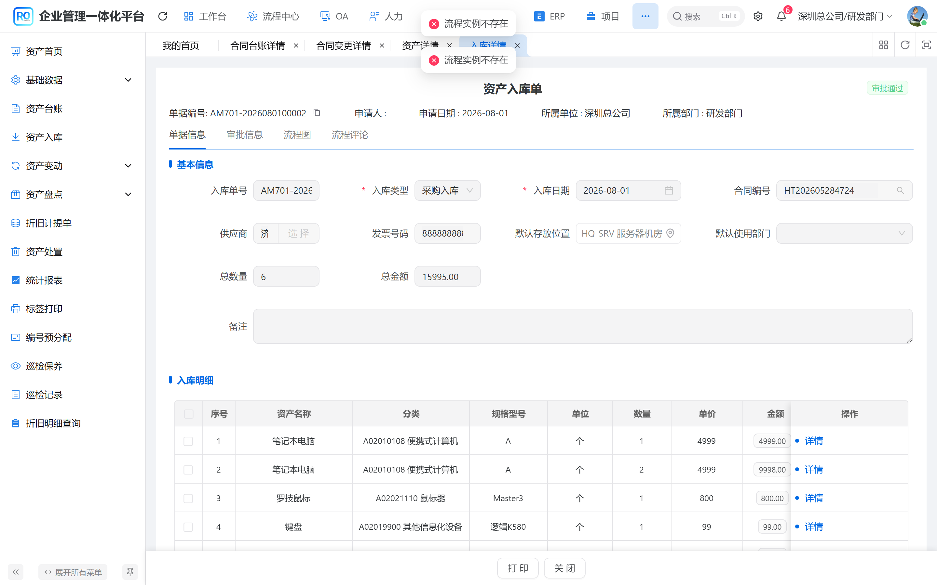The height and width of the screenshot is (585, 937).
Task: Click 展开所有菜单 button
Action: point(73,572)
